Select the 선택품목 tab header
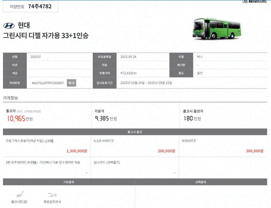The image size is (271, 208). click(201, 182)
